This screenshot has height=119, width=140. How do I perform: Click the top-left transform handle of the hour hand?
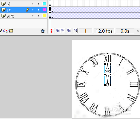click(105, 64)
